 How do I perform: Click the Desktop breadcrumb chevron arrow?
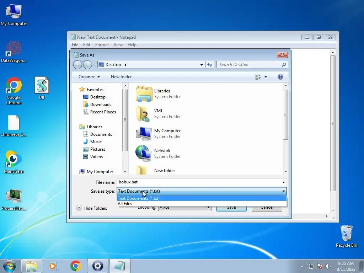tap(125, 65)
